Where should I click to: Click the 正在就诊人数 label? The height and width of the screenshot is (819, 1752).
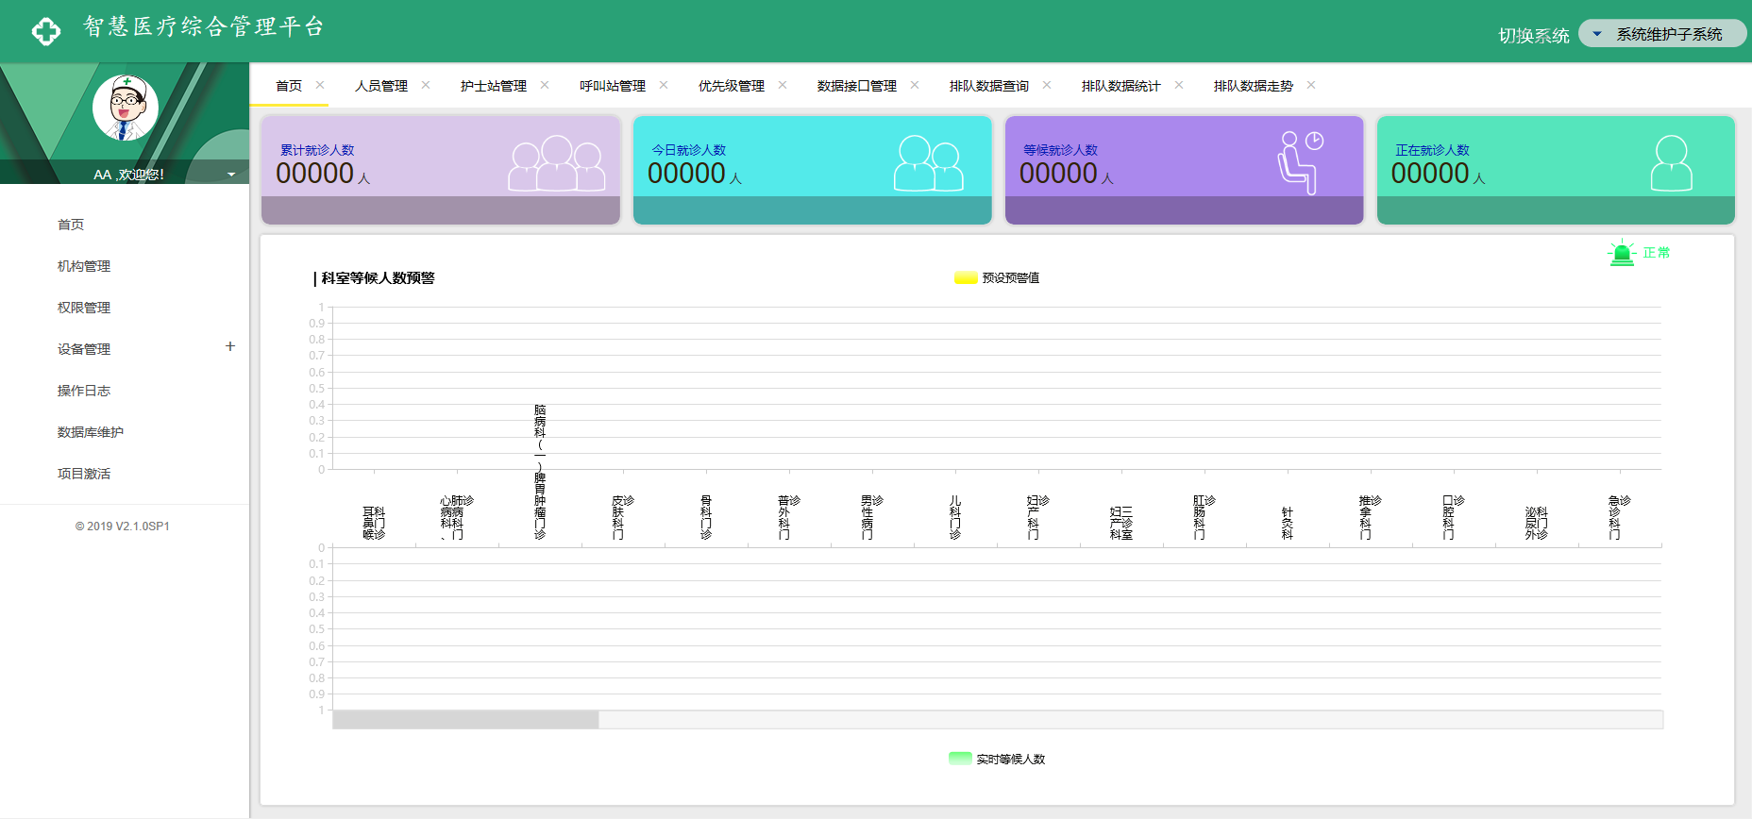pos(1433,150)
